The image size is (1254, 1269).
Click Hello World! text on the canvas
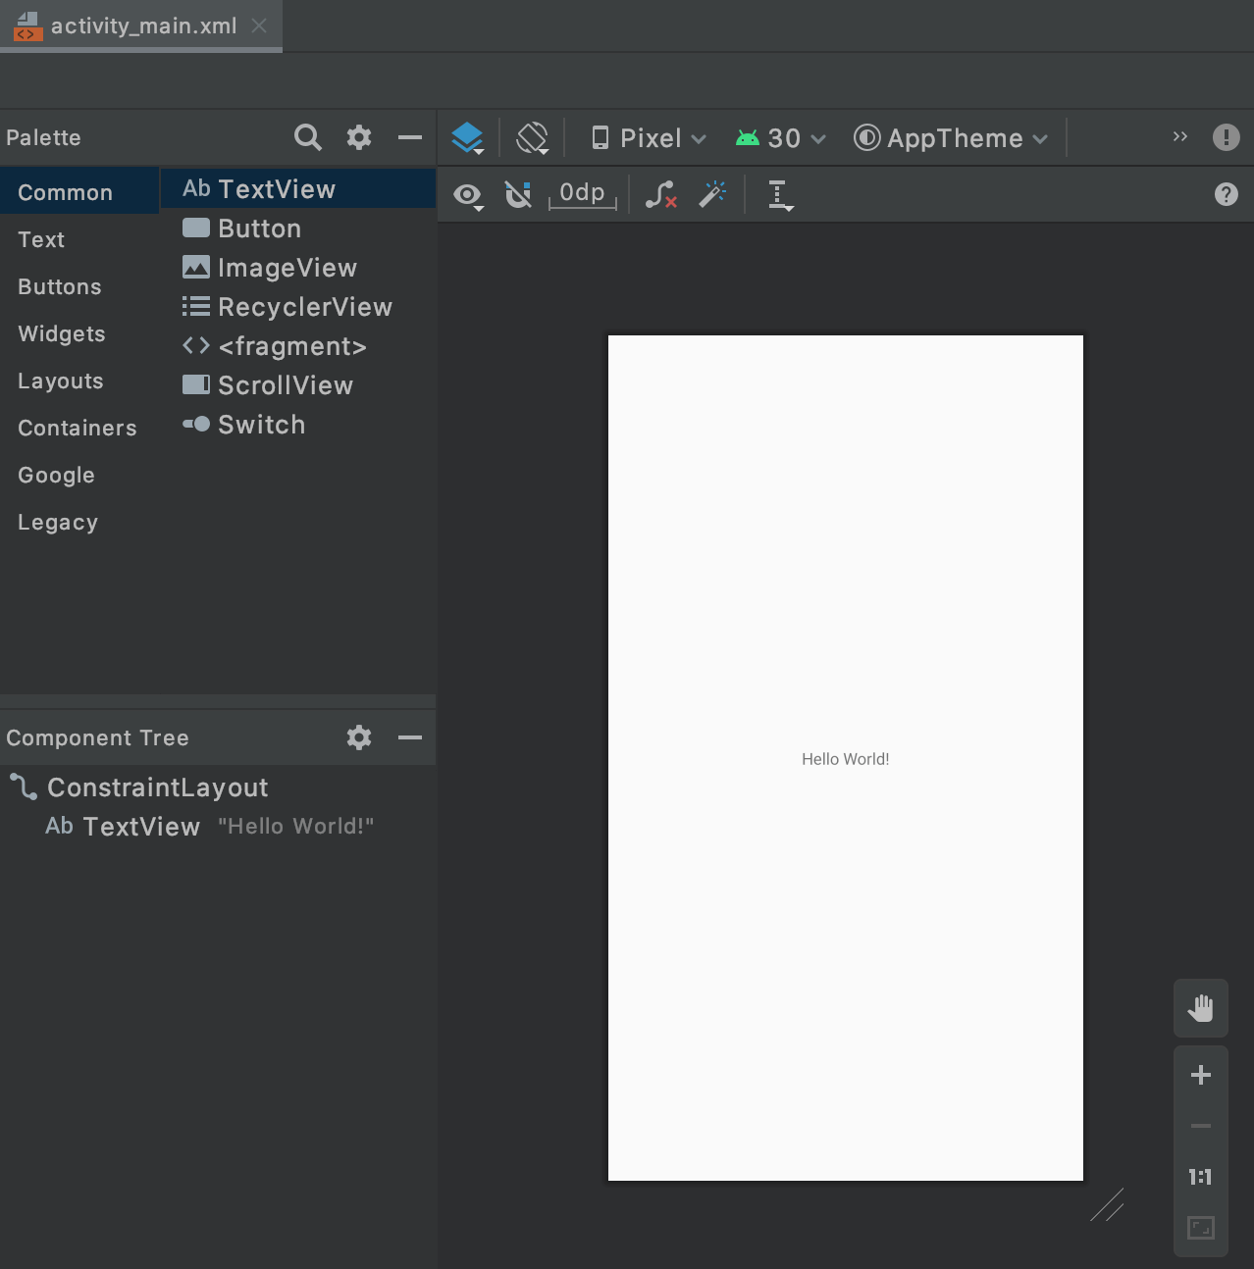846,759
